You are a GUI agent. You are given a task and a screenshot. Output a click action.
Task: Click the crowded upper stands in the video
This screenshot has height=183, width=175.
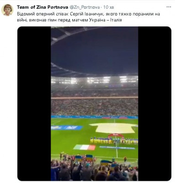coord(95,107)
